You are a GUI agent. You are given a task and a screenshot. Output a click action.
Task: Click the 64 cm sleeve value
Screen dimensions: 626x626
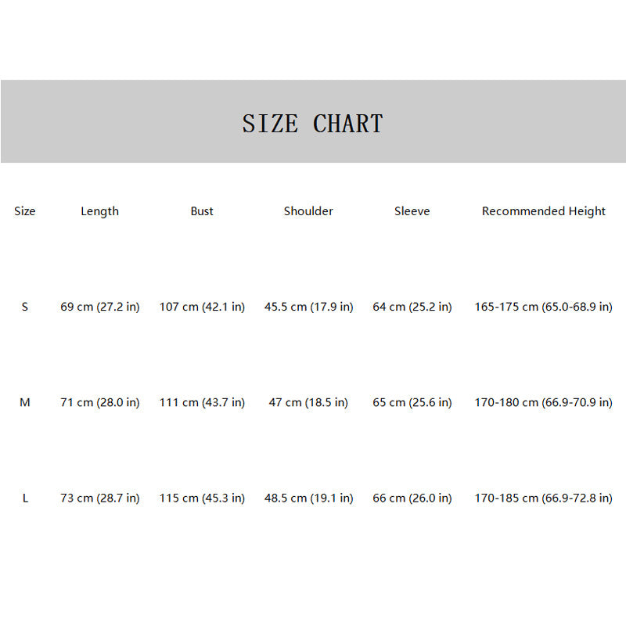pyautogui.click(x=412, y=307)
